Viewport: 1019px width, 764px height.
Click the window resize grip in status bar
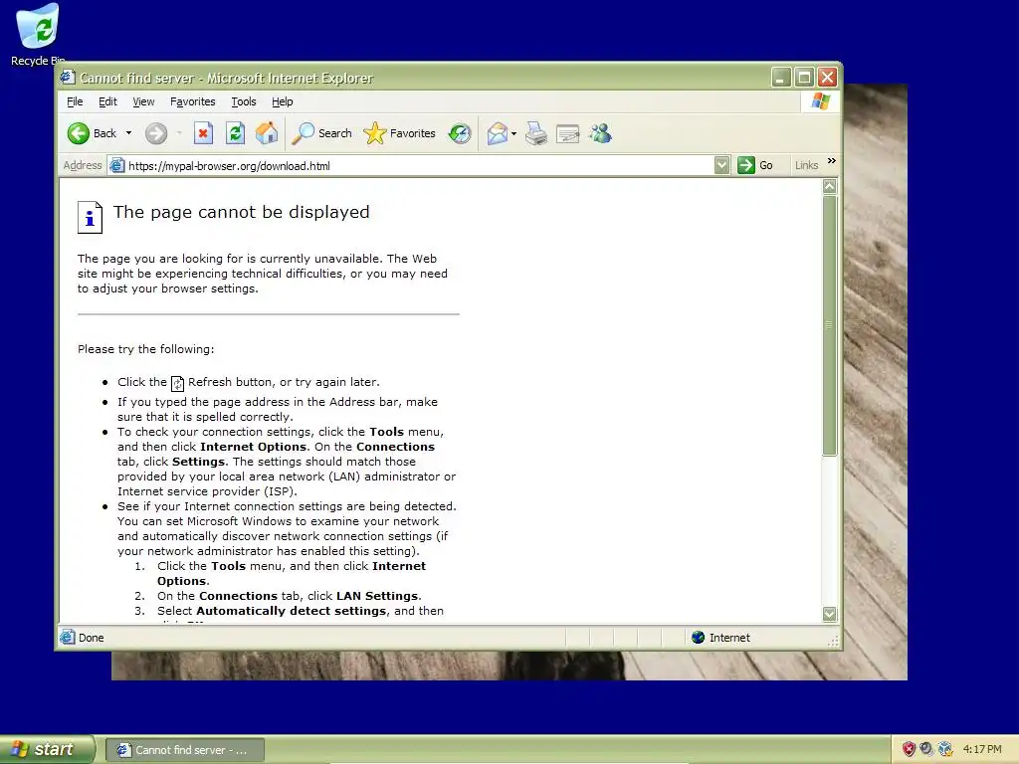tap(833, 642)
